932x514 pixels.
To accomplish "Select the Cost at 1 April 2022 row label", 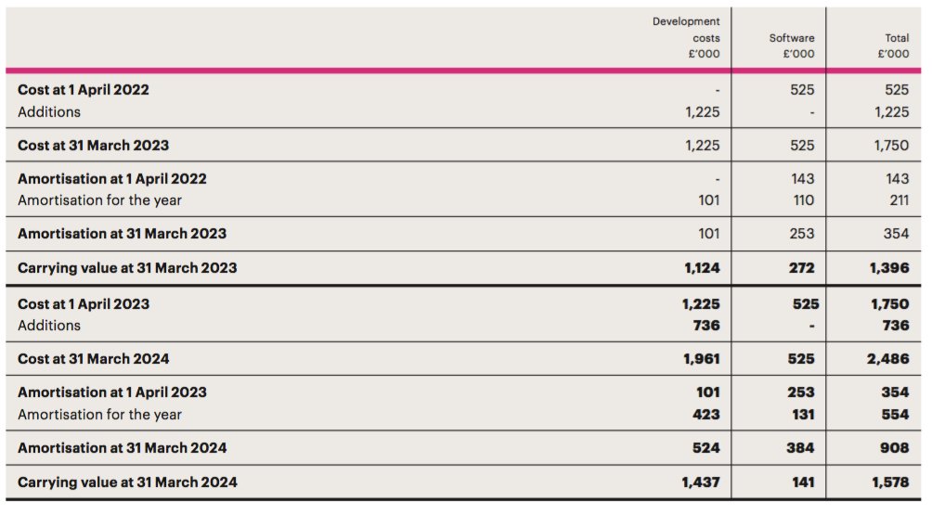I will 84,90.
